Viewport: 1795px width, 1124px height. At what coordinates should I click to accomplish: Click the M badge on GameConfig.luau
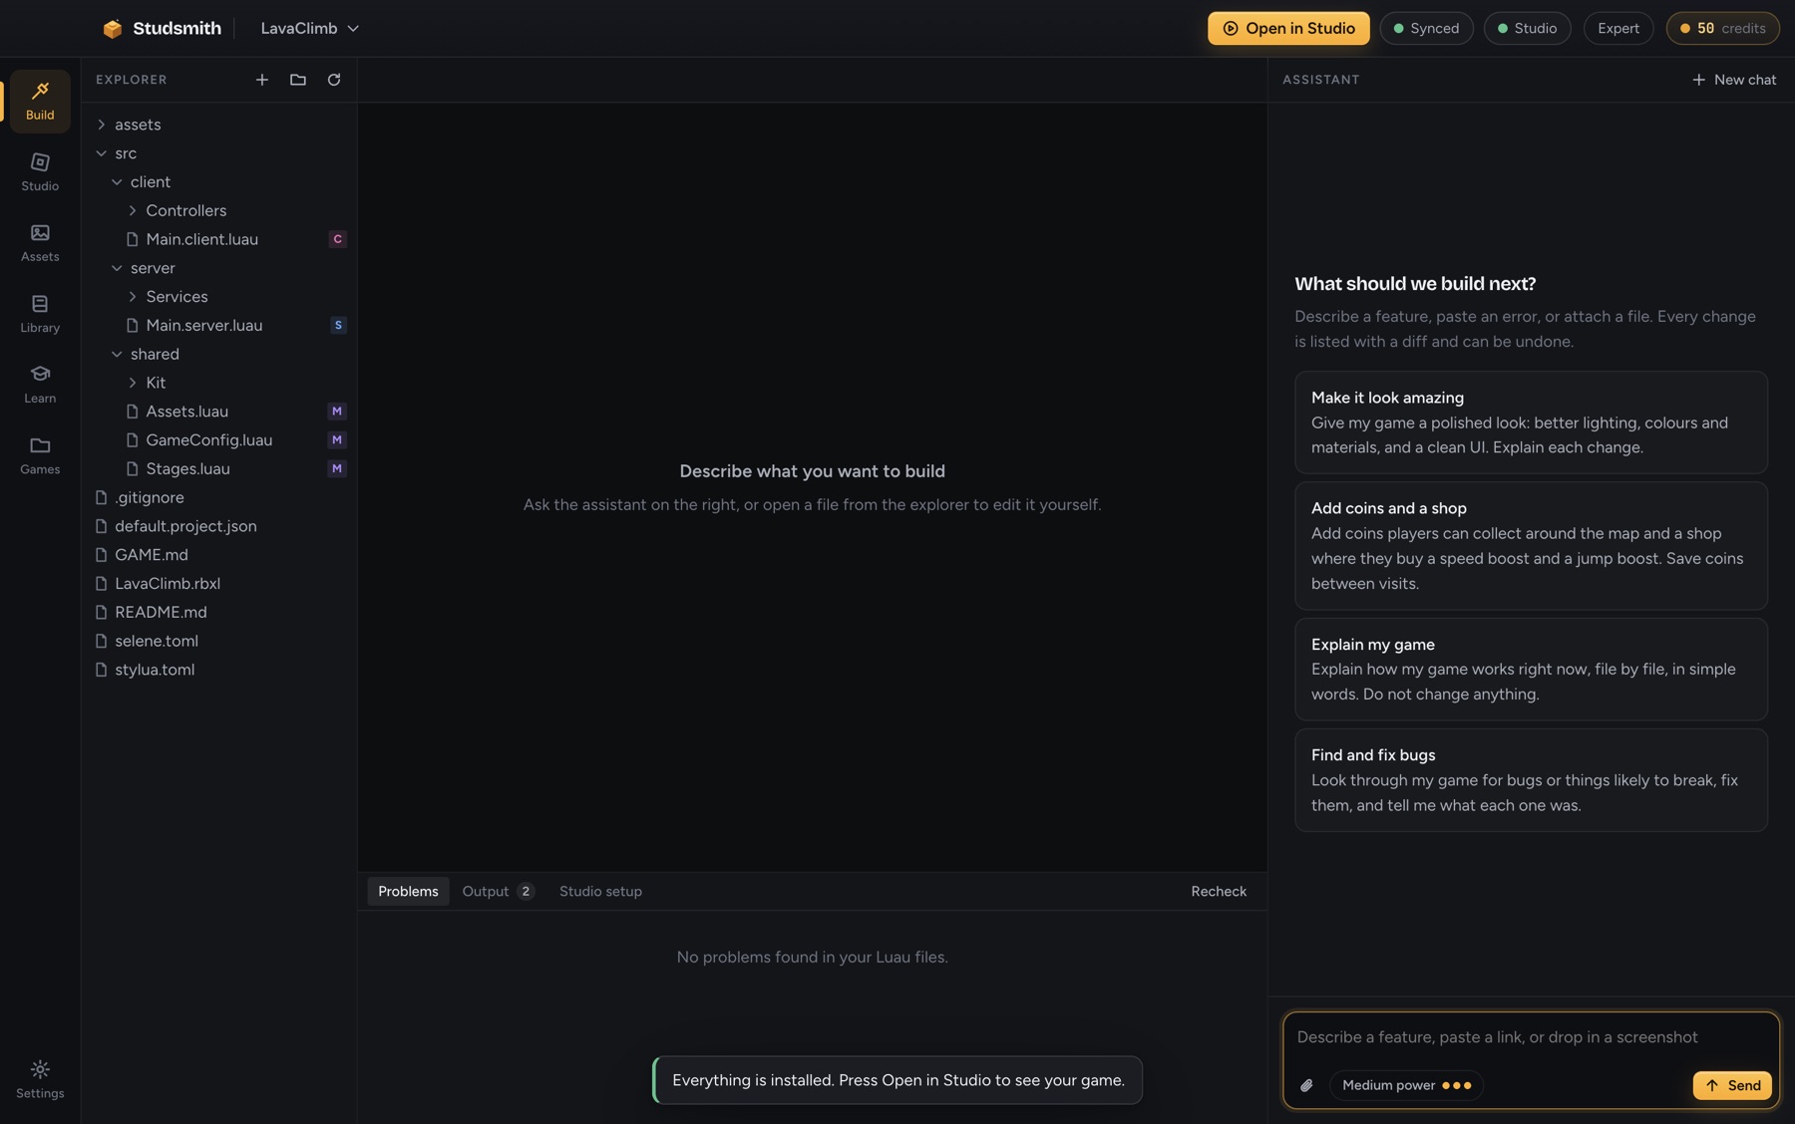(337, 439)
